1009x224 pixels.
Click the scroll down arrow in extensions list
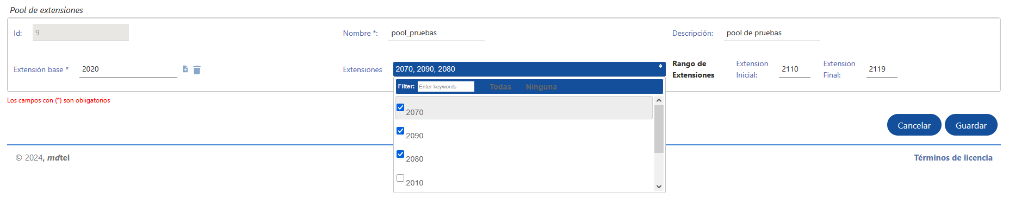659,187
